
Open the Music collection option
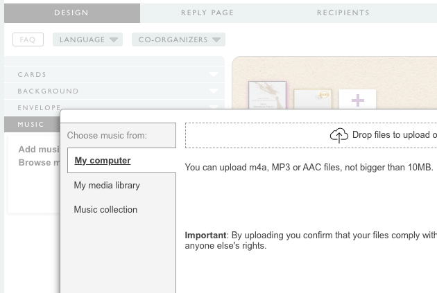point(105,209)
